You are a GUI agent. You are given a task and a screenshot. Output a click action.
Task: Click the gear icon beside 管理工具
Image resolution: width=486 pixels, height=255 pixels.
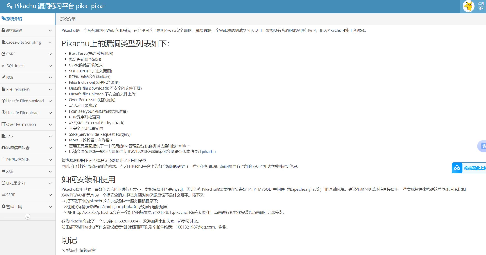coord(3,207)
